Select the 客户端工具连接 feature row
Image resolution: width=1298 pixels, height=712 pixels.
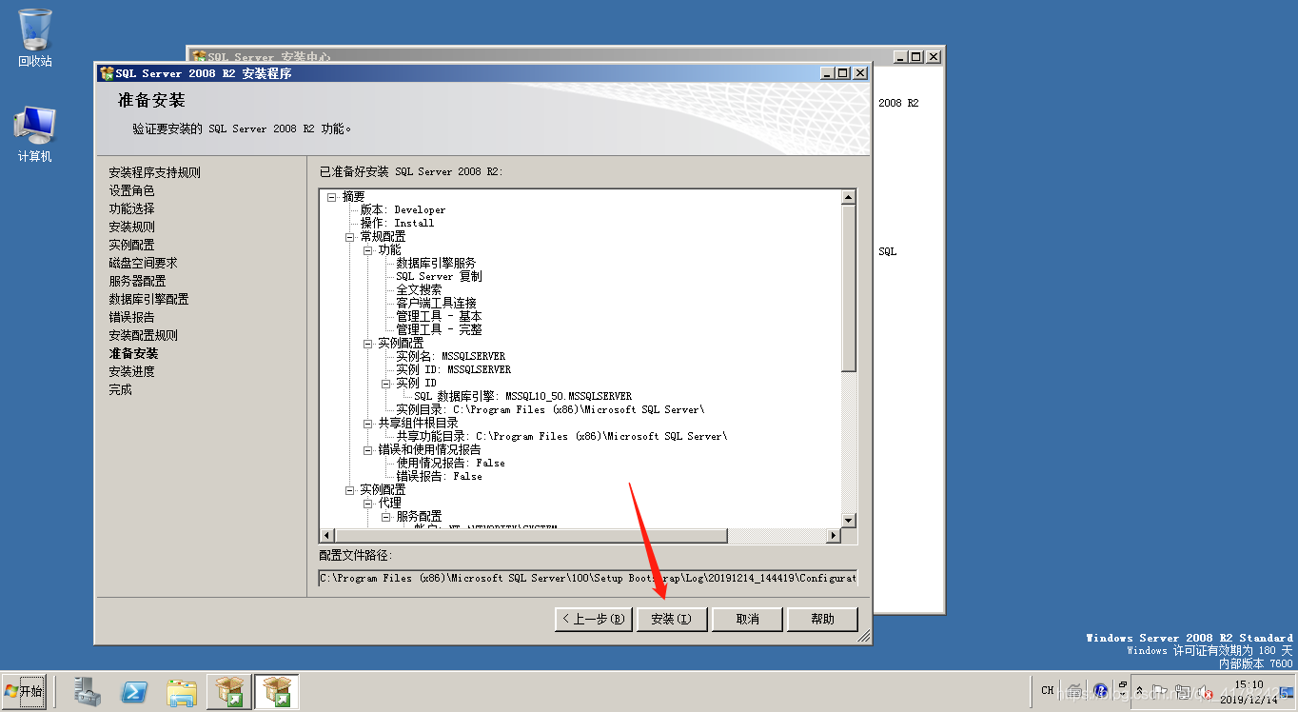pos(436,303)
